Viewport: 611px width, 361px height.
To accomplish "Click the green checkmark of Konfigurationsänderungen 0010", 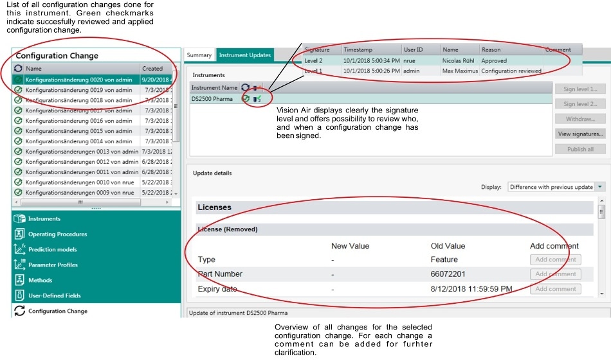I will (x=18, y=182).
